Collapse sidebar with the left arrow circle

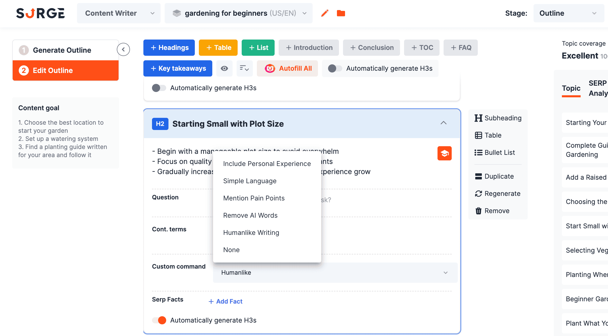[x=123, y=49]
